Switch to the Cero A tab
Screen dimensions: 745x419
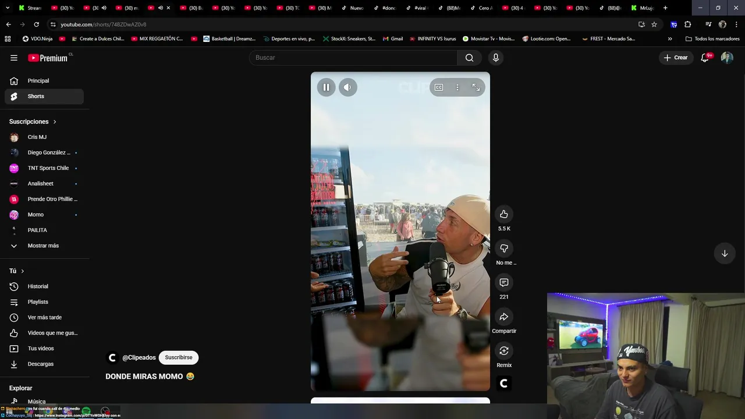[x=481, y=8]
